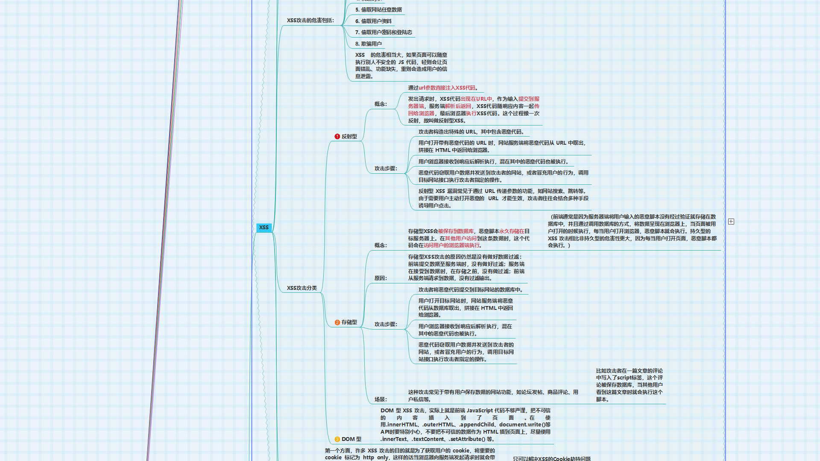Click the 通过url参数直接注入XSS代码 note
This screenshot has width=820, height=461.
coord(443,88)
